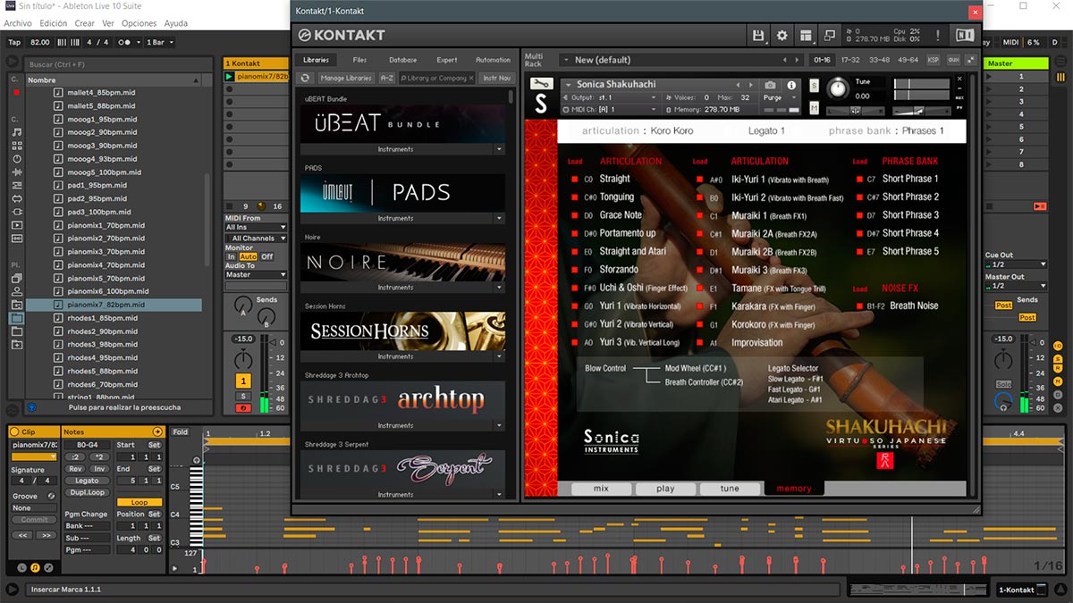Image resolution: width=1073 pixels, height=603 pixels.
Task: Switch to Kontakt Files tab
Action: tap(359, 60)
